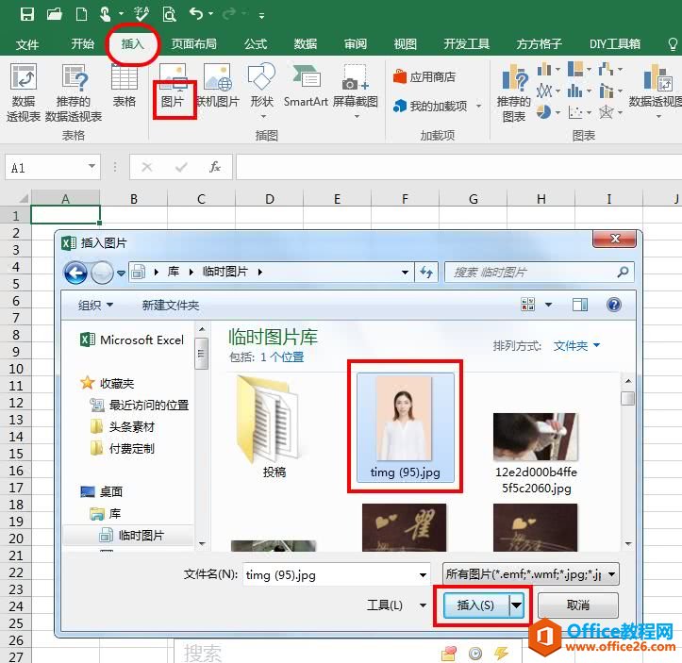Insert Picture from file
This screenshot has width=682, height=663.
pyautogui.click(x=174, y=86)
